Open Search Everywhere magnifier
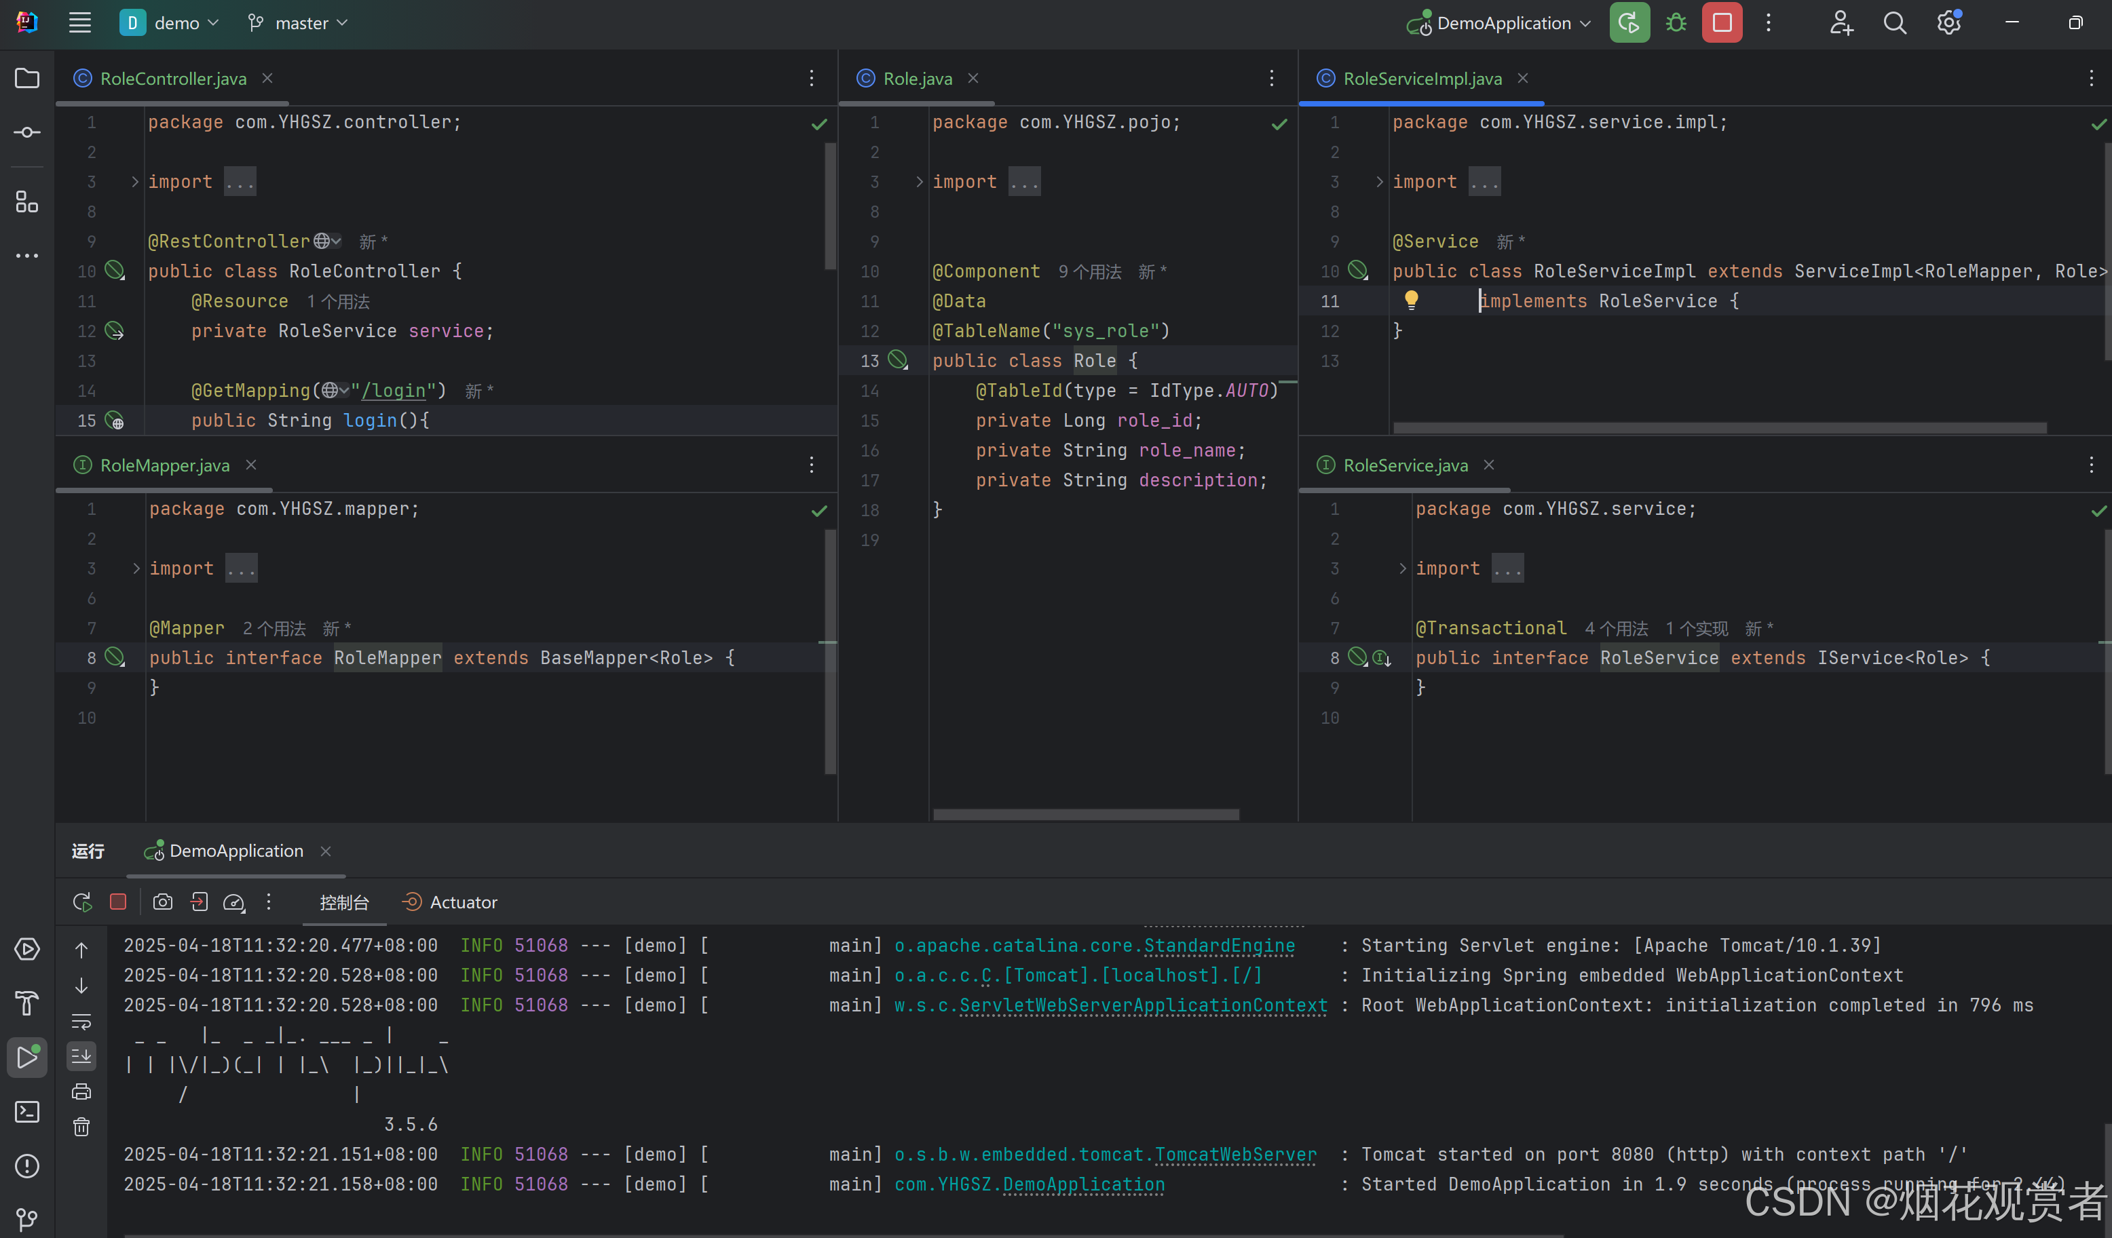The width and height of the screenshot is (2112, 1238). coord(1894,22)
